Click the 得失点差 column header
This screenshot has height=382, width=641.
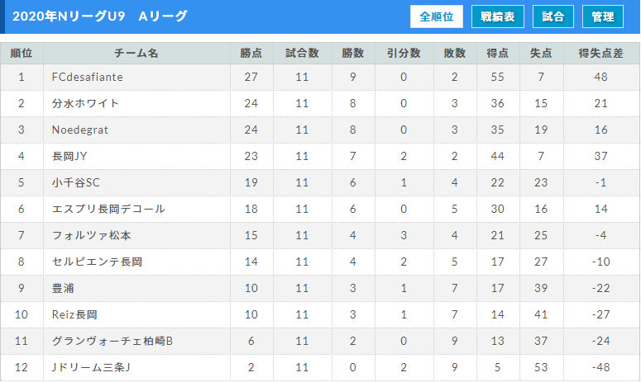(601, 54)
